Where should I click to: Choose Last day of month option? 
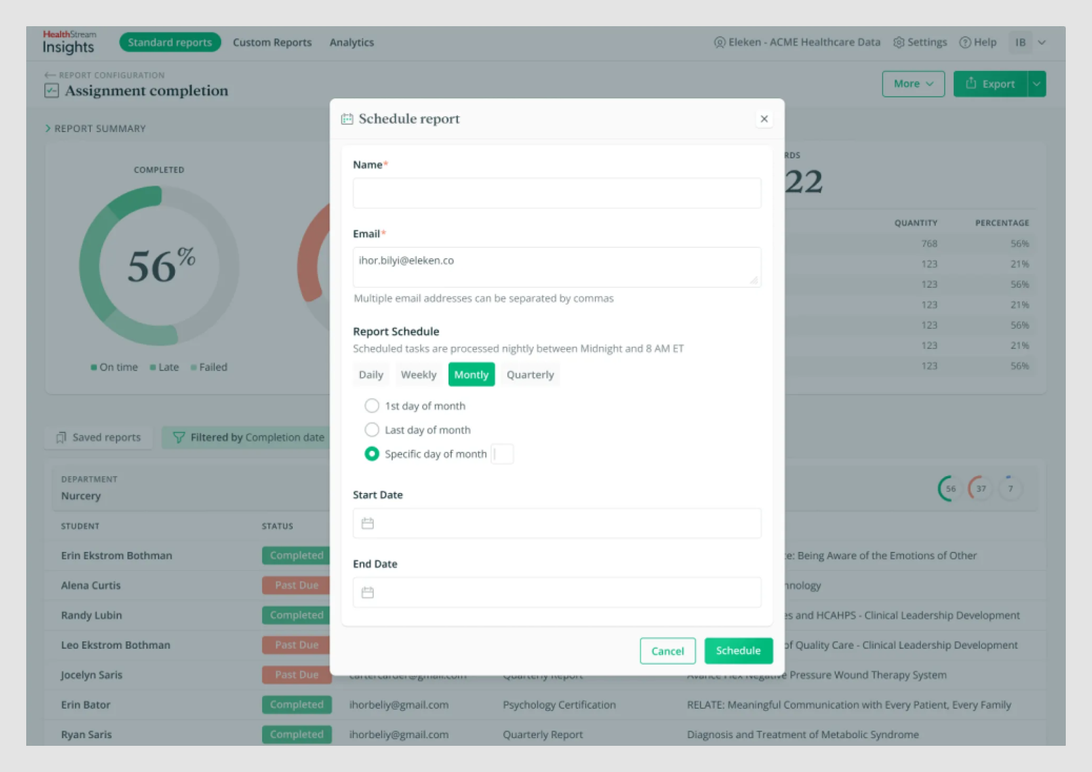[371, 430]
